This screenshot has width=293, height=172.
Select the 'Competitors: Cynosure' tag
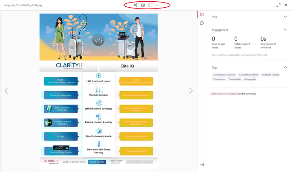click(x=224, y=75)
